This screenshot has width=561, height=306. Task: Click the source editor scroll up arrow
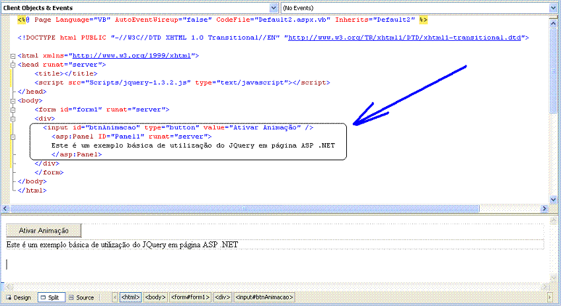click(553, 22)
